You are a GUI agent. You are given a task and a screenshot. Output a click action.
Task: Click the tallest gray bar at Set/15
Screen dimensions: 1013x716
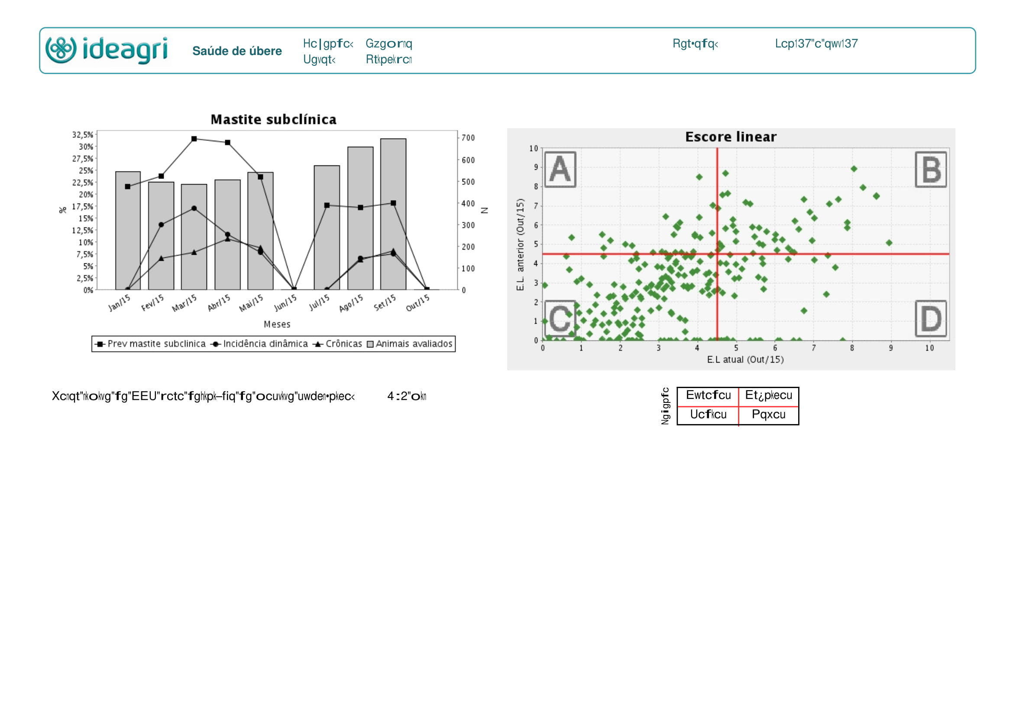pyautogui.click(x=393, y=214)
